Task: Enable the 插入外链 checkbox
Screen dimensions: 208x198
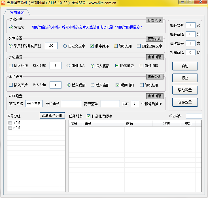Action: (11, 66)
